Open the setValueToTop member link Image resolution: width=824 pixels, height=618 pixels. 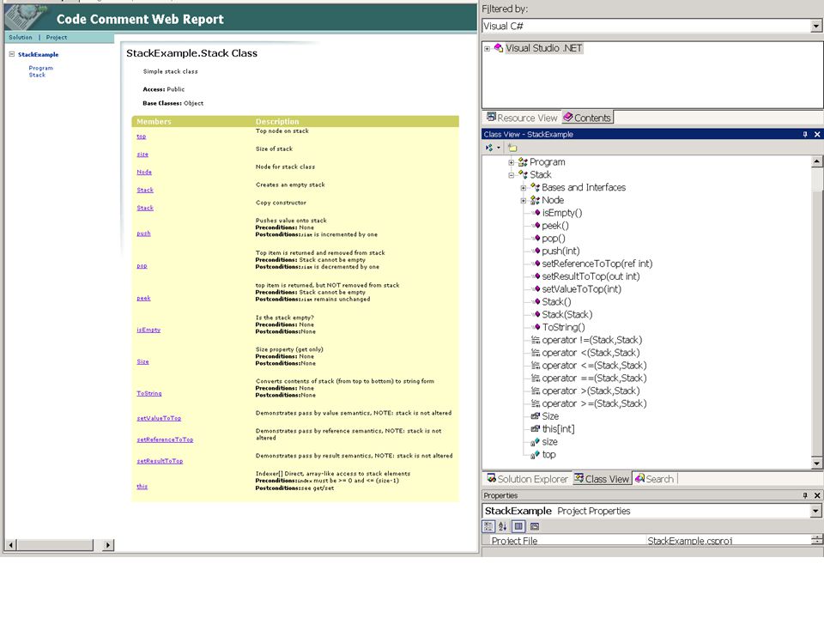159,418
